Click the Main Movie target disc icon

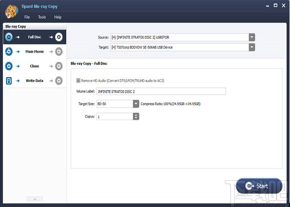pos(59,52)
